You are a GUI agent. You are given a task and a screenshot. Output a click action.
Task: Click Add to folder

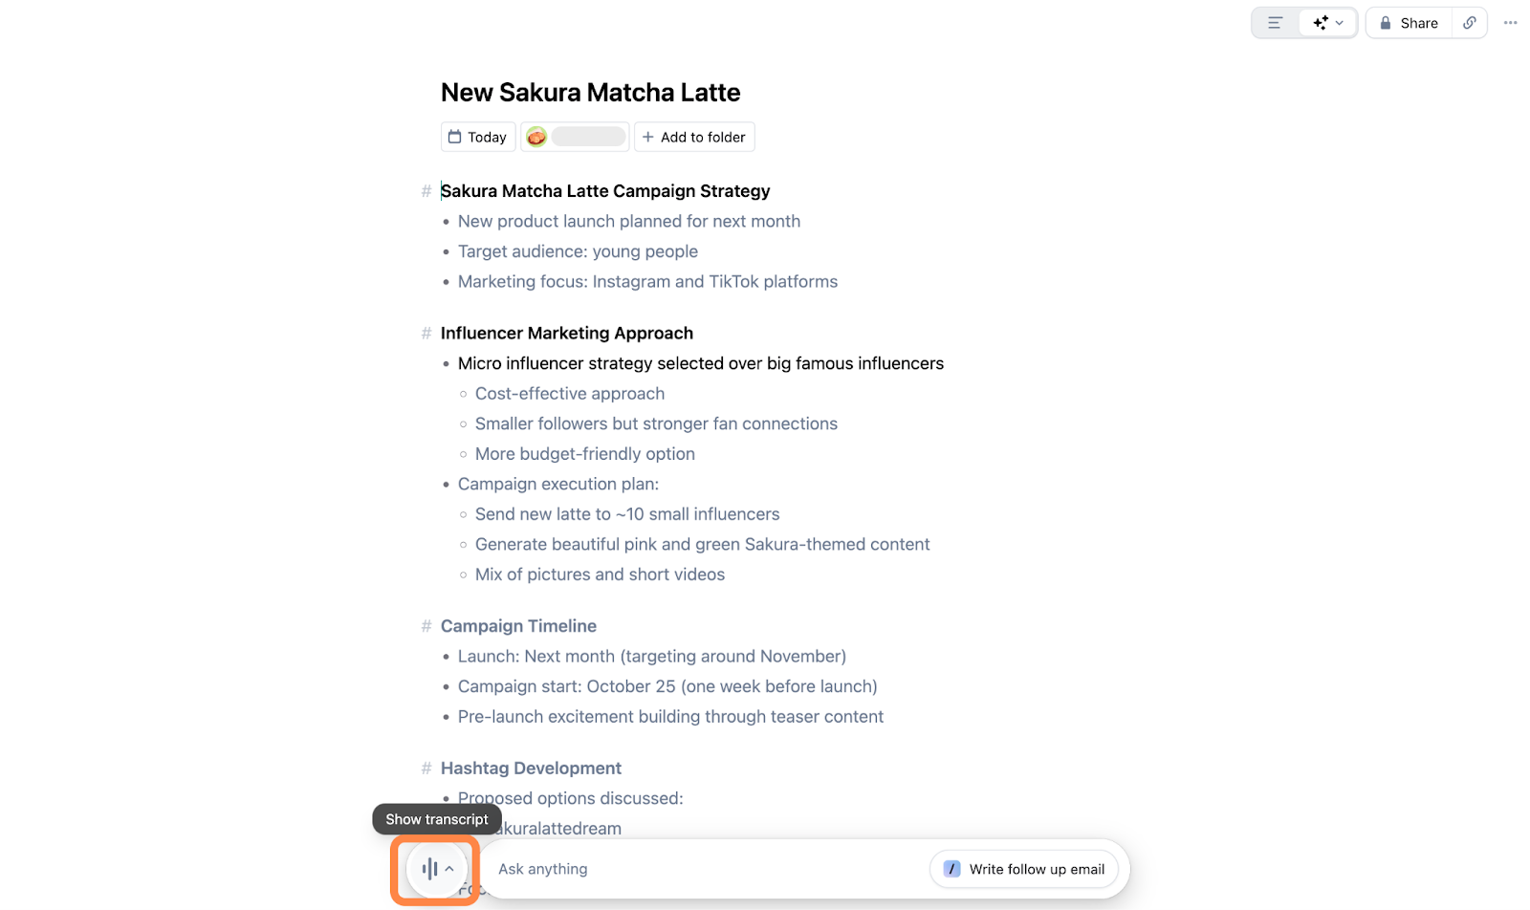click(x=694, y=137)
